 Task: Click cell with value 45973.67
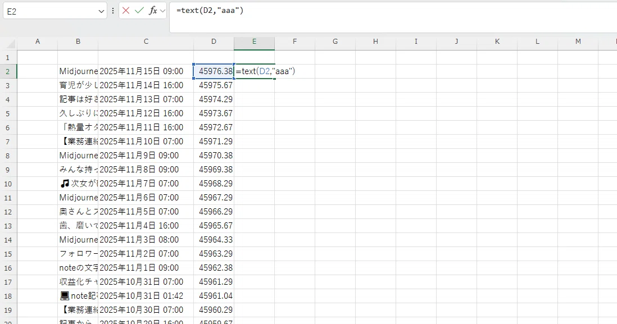coord(214,113)
